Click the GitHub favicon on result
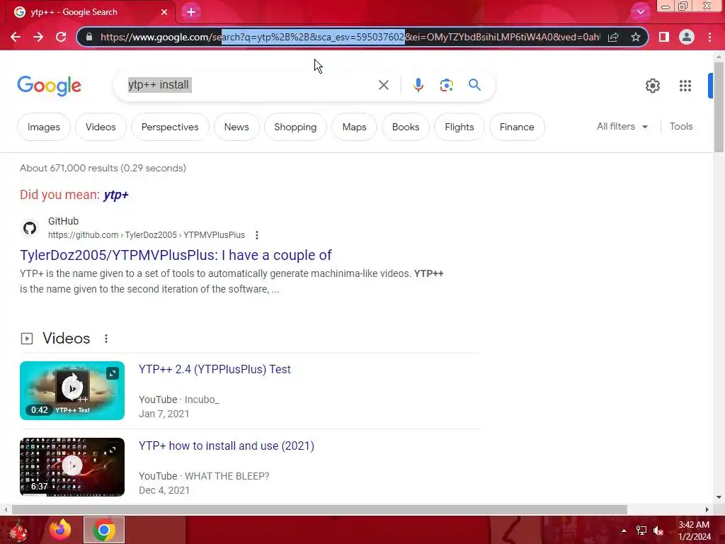The height and width of the screenshot is (544, 725). (x=30, y=228)
